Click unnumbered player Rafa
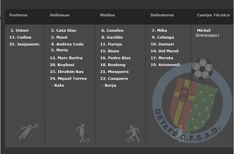234x154 pixels. (x=57, y=85)
